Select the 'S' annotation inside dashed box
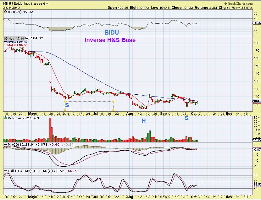The width and height of the screenshot is (261, 200). (67, 105)
